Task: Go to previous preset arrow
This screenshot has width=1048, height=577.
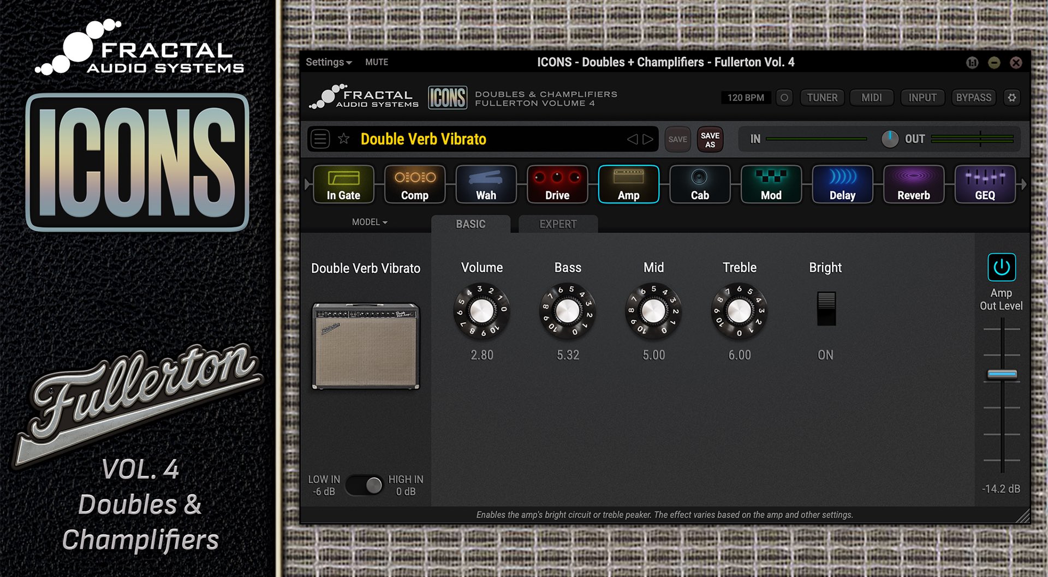Action: pyautogui.click(x=632, y=139)
